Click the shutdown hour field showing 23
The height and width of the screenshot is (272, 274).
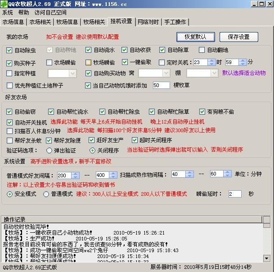pos(201,62)
